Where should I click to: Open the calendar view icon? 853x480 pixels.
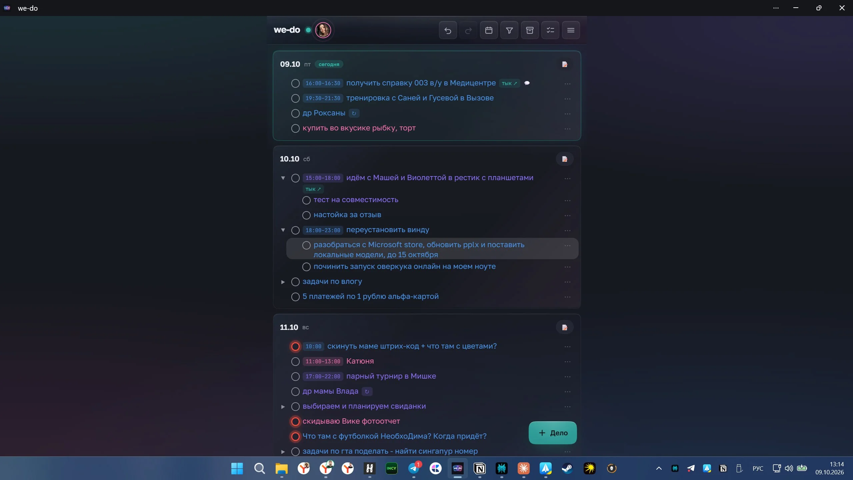click(x=489, y=30)
